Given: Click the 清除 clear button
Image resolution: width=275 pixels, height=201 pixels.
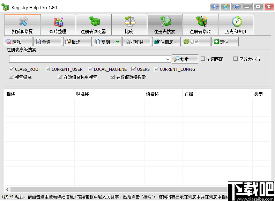Looking at the screenshot, I should coord(18,42).
